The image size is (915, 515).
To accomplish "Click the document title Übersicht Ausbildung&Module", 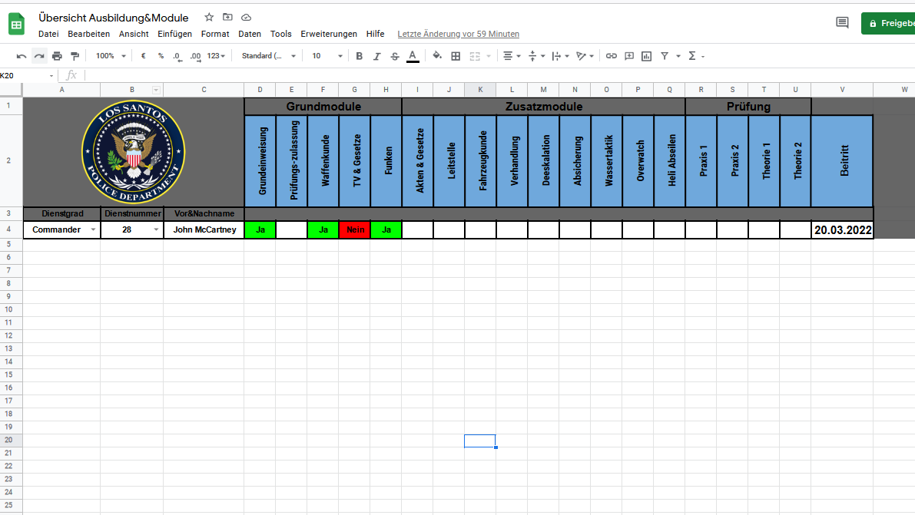I will pos(114,18).
